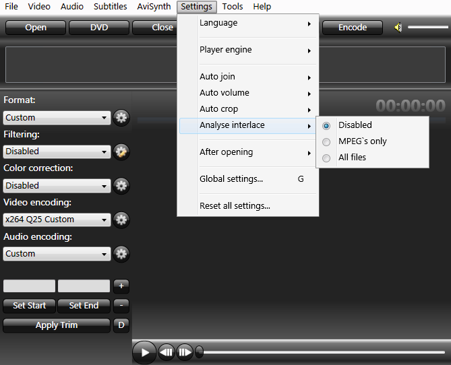This screenshot has width=451, height=365.
Task: Click the Color correction gear icon
Action: [121, 186]
